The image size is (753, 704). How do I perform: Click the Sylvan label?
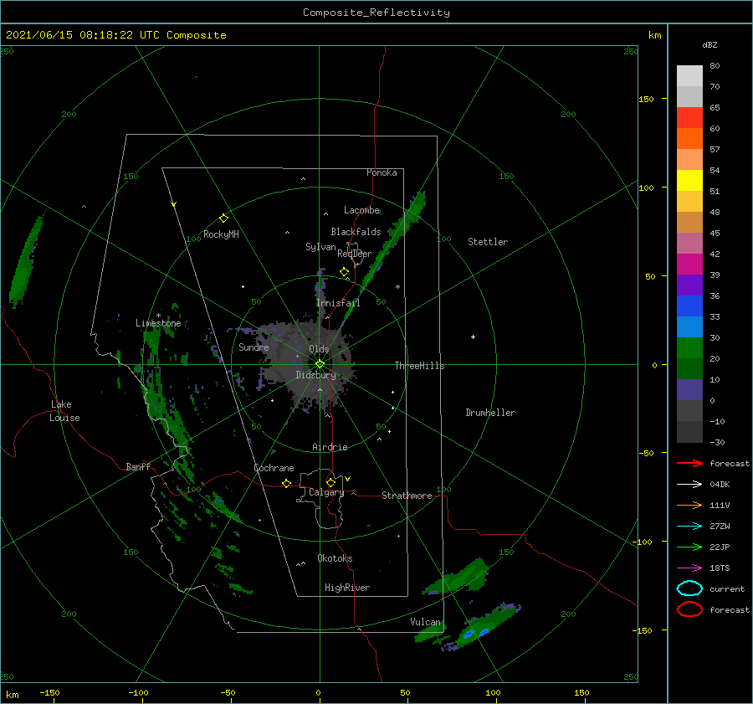click(320, 247)
